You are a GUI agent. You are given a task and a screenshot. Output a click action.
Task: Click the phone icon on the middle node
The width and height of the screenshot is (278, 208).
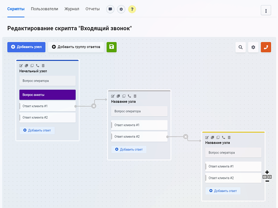coord(129,96)
